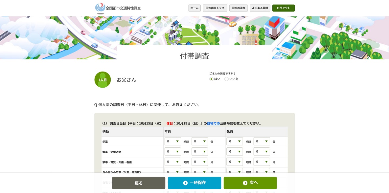Click the green 1人目 person avatar icon
Image resolution: width=389 pixels, height=193 pixels.
pos(103,80)
